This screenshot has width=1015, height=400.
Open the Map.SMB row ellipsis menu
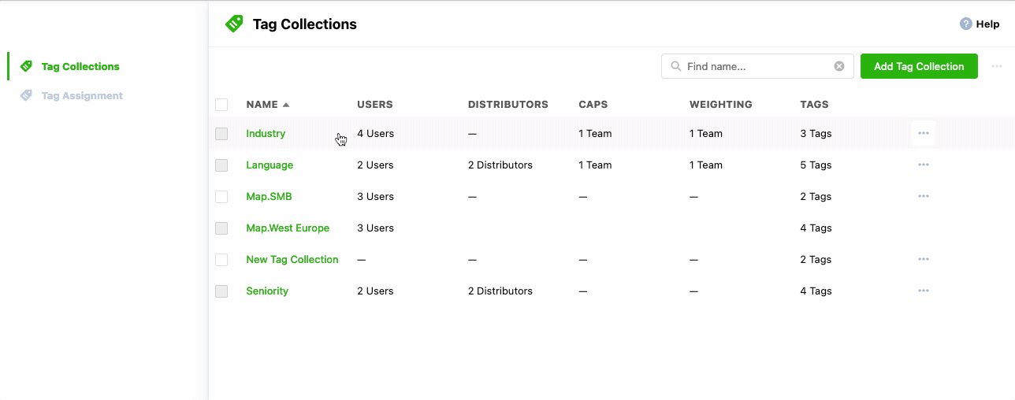point(924,196)
